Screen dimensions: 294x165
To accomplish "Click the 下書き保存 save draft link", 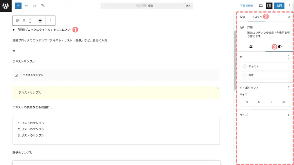I will point(247,6).
